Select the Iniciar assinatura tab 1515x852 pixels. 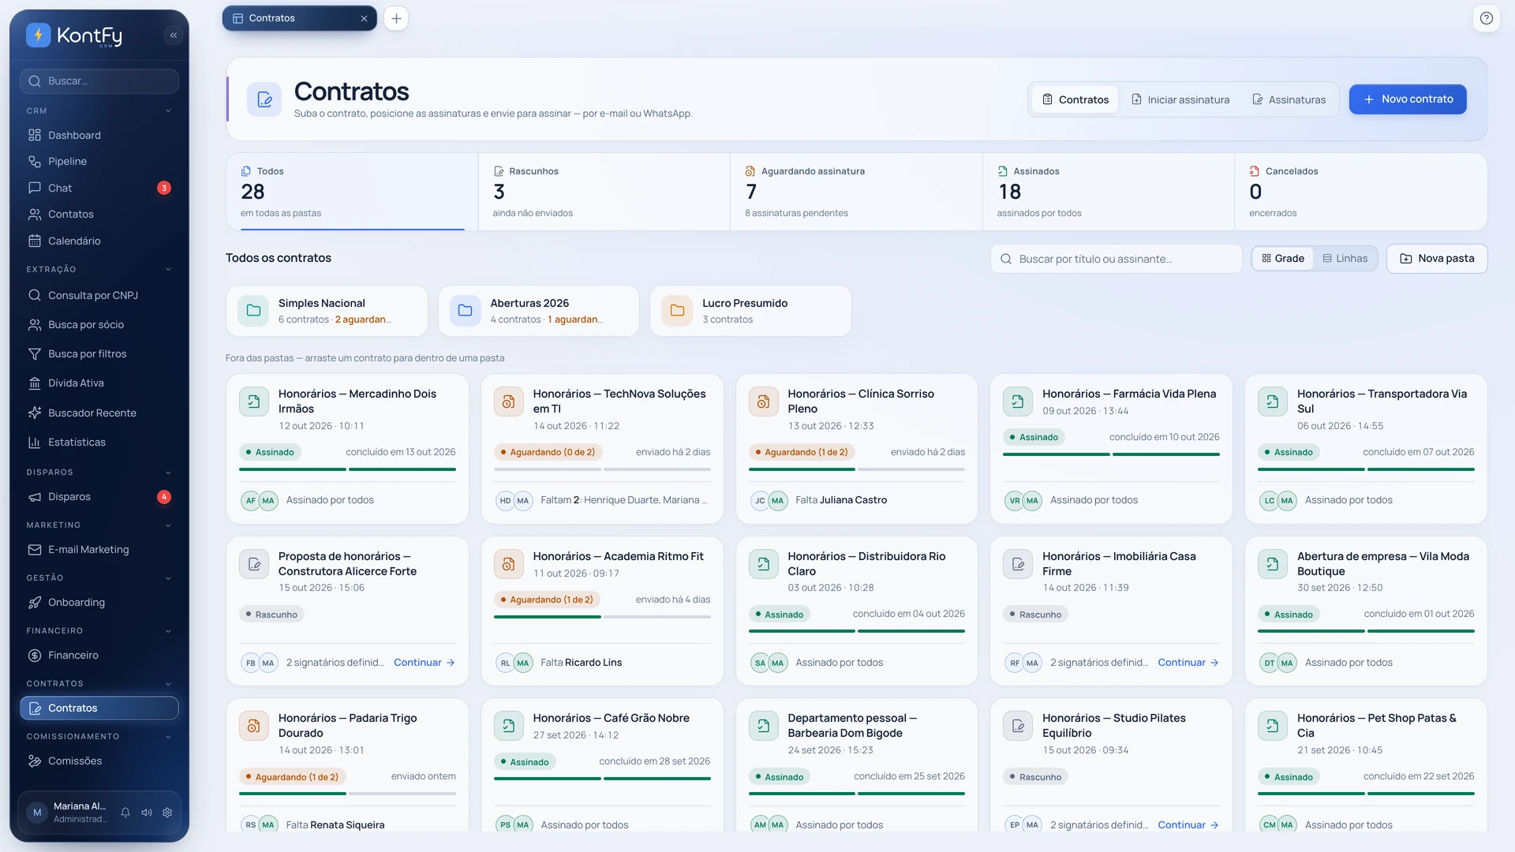point(1180,99)
